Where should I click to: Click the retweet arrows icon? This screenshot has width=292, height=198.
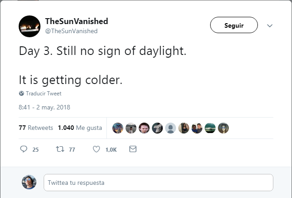pos(59,149)
